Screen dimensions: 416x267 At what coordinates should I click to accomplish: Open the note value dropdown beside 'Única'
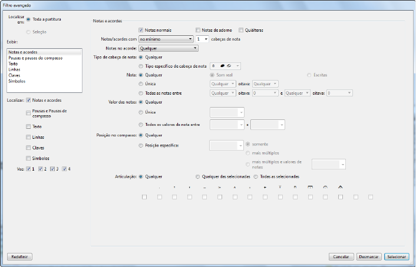227,112
